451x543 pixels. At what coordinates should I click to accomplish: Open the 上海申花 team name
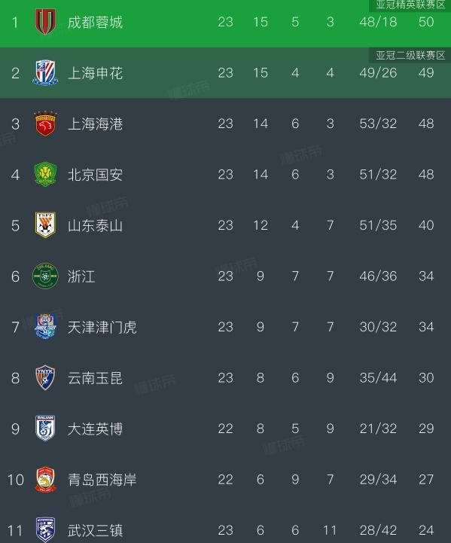tap(95, 73)
